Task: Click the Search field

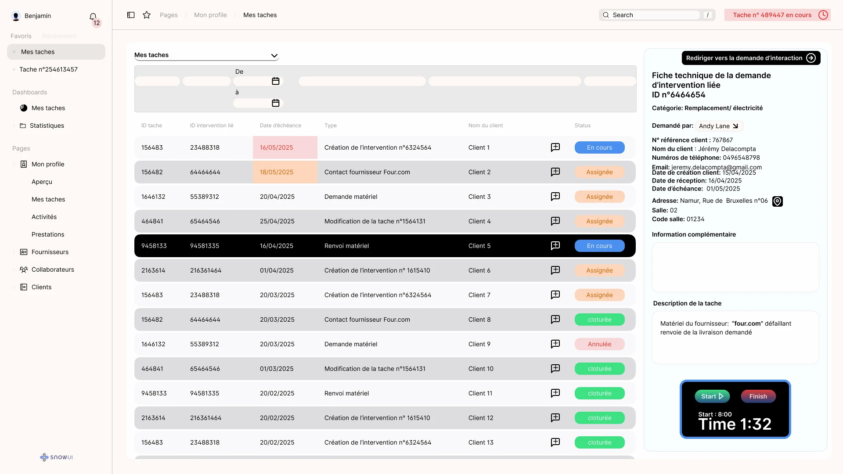Action: (x=657, y=15)
